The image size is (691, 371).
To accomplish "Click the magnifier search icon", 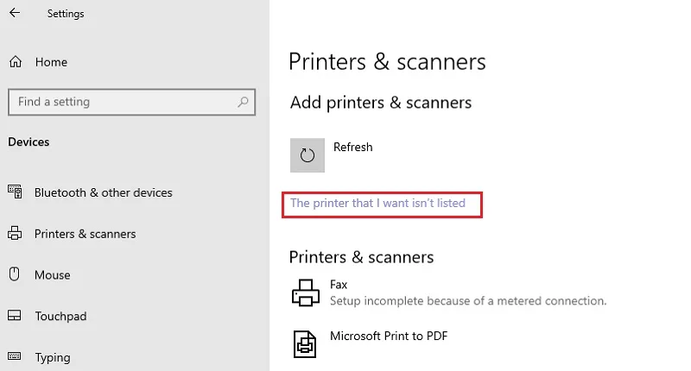I will (243, 102).
